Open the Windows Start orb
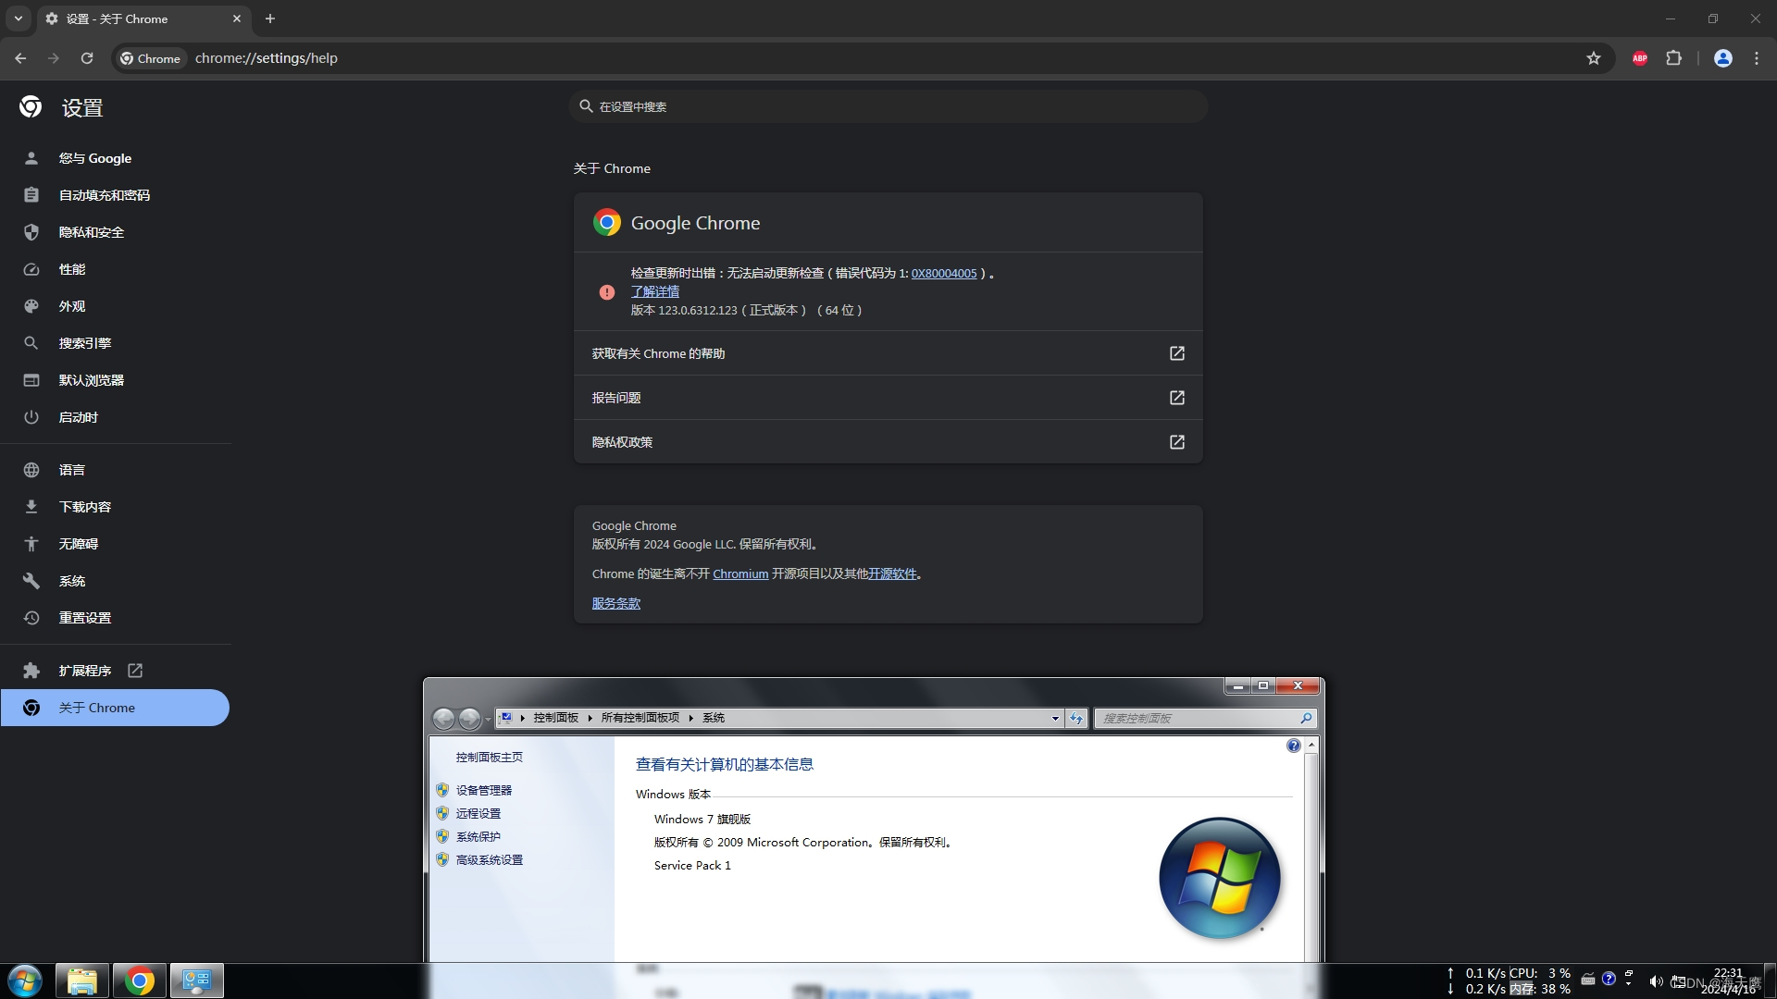The height and width of the screenshot is (999, 1777). [x=25, y=980]
